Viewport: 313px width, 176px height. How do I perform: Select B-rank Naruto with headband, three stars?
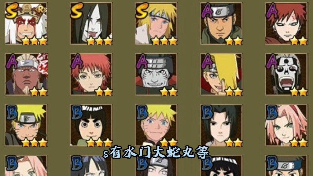26,125
